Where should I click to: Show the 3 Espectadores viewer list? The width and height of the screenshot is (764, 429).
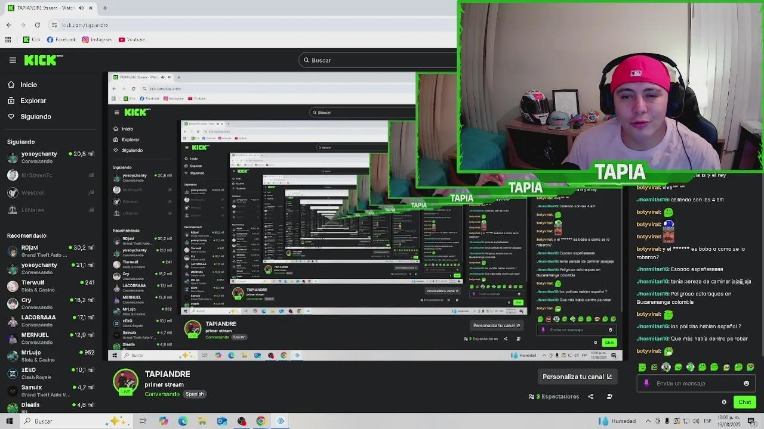[554, 396]
